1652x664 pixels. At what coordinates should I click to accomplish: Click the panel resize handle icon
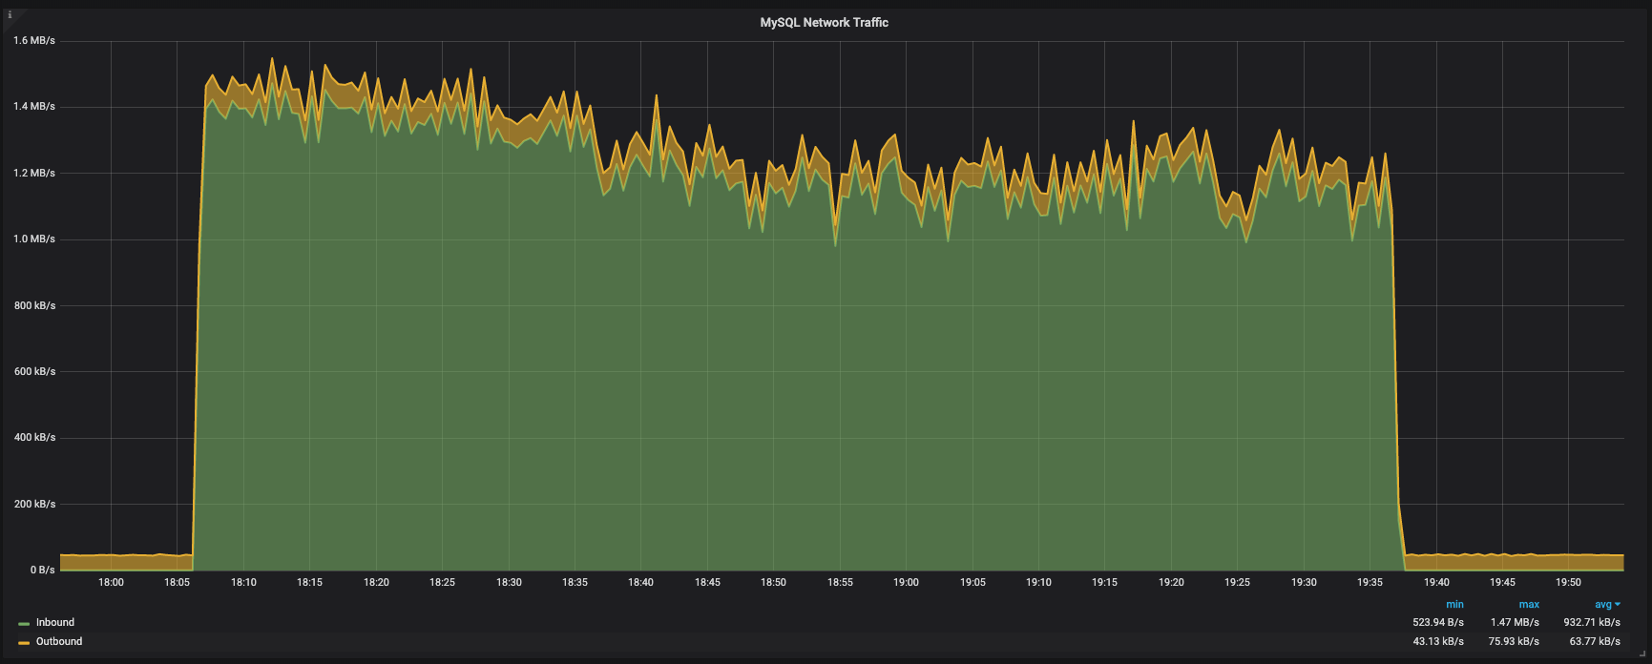tap(1644, 656)
